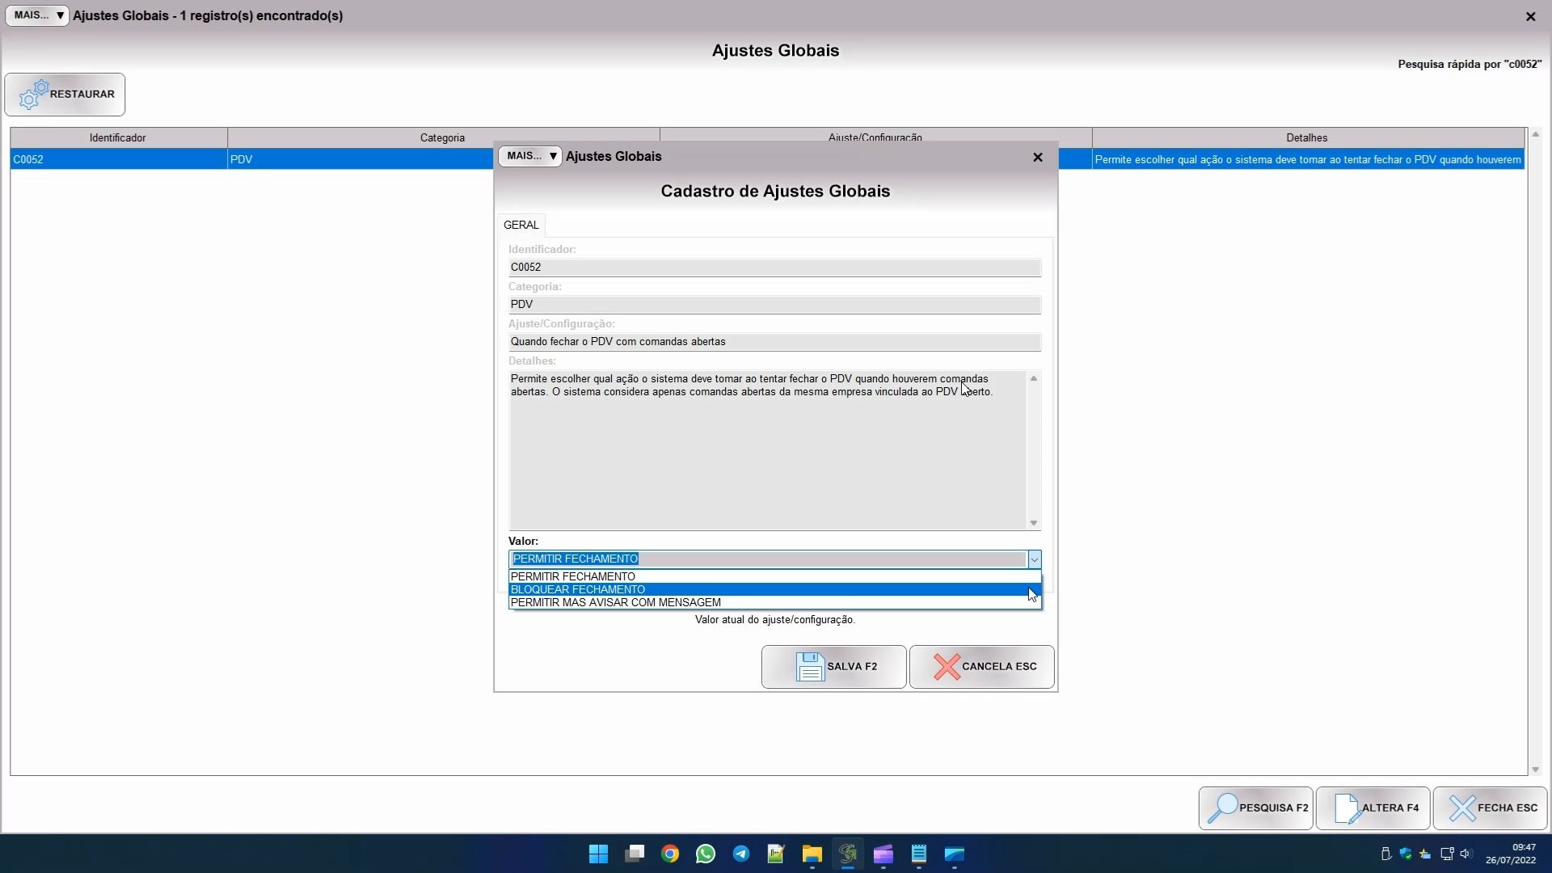1552x873 pixels.
Task: Launch Google Chrome from the taskbar
Action: coord(670,854)
